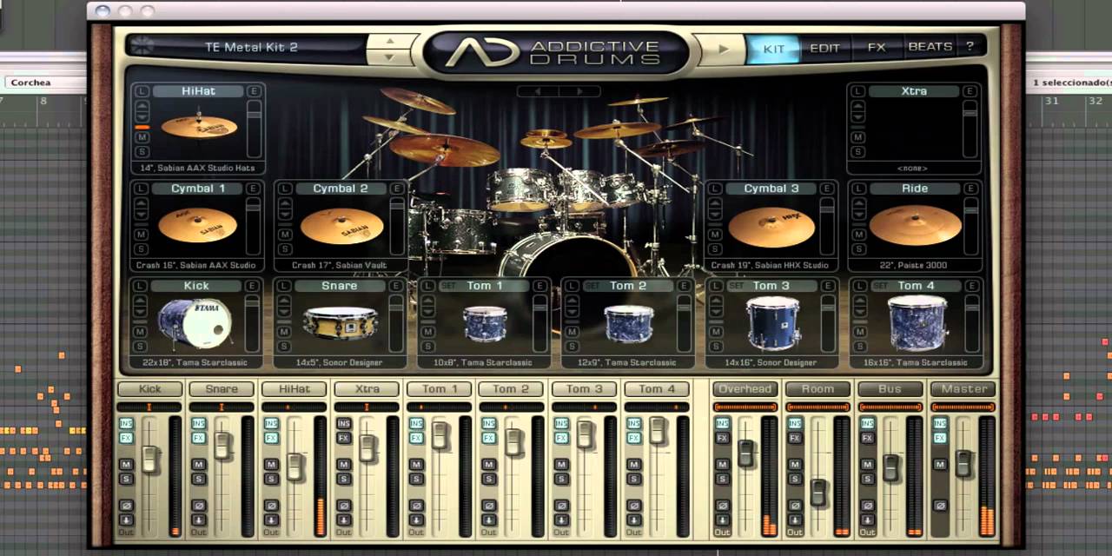Click the phase invert icon on the Kick channel
Viewport: 1112px width, 556px height.
pos(126,506)
